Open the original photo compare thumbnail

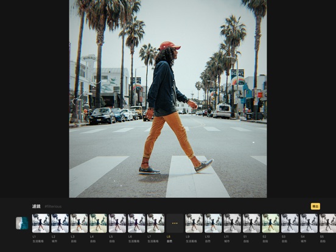22,223
